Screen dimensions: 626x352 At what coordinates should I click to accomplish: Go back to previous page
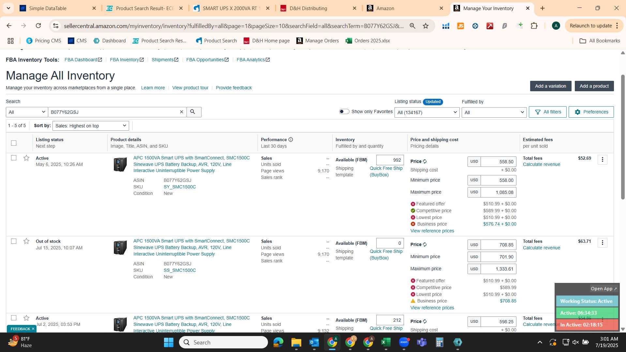(x=9, y=26)
